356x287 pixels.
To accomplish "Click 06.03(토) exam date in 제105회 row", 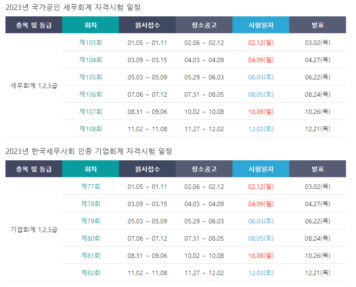I will (261, 77).
